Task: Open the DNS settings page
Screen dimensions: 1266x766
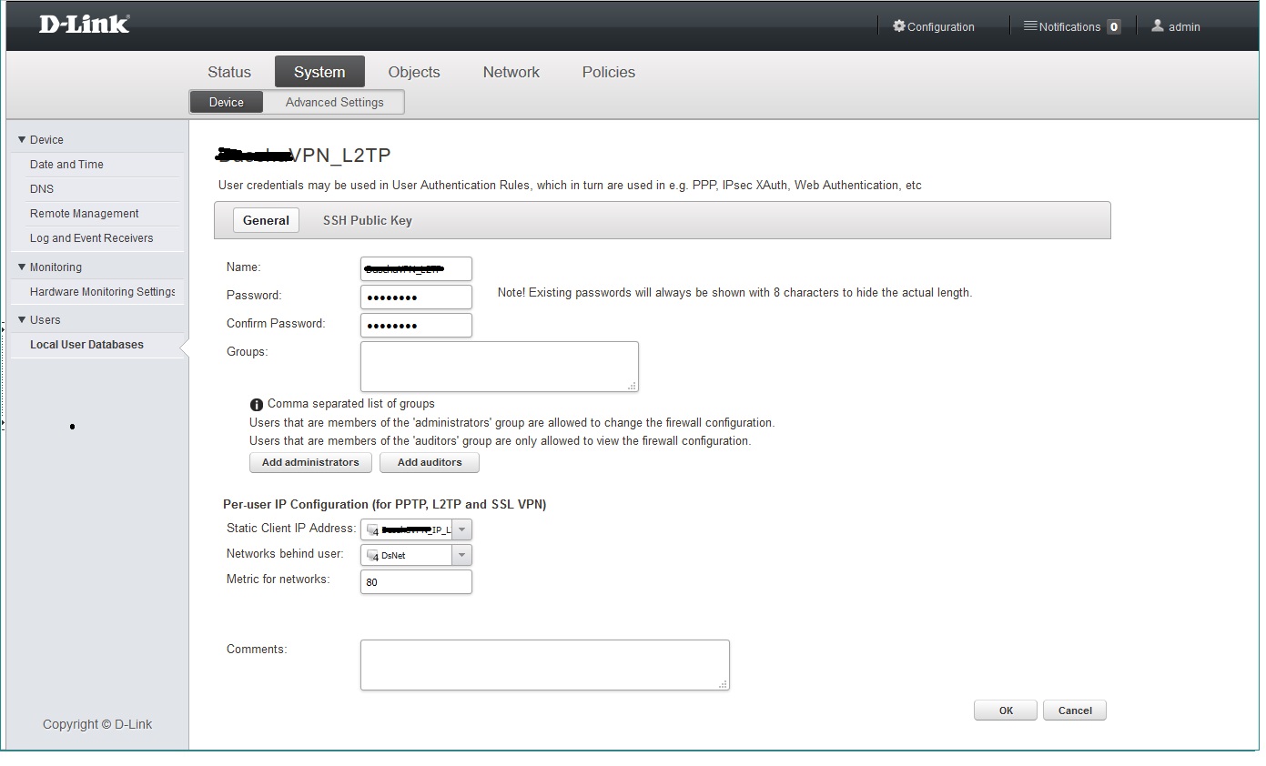Action: (x=42, y=189)
